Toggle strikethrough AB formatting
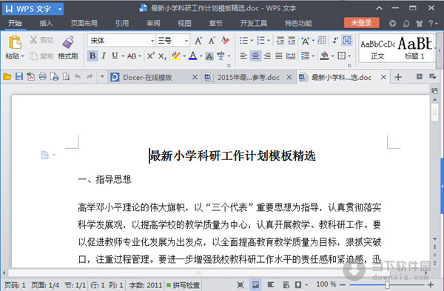 [132, 56]
